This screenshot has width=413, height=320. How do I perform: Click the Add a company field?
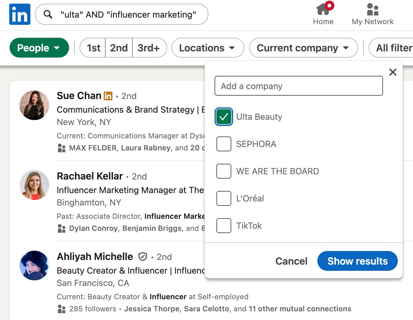[298, 86]
